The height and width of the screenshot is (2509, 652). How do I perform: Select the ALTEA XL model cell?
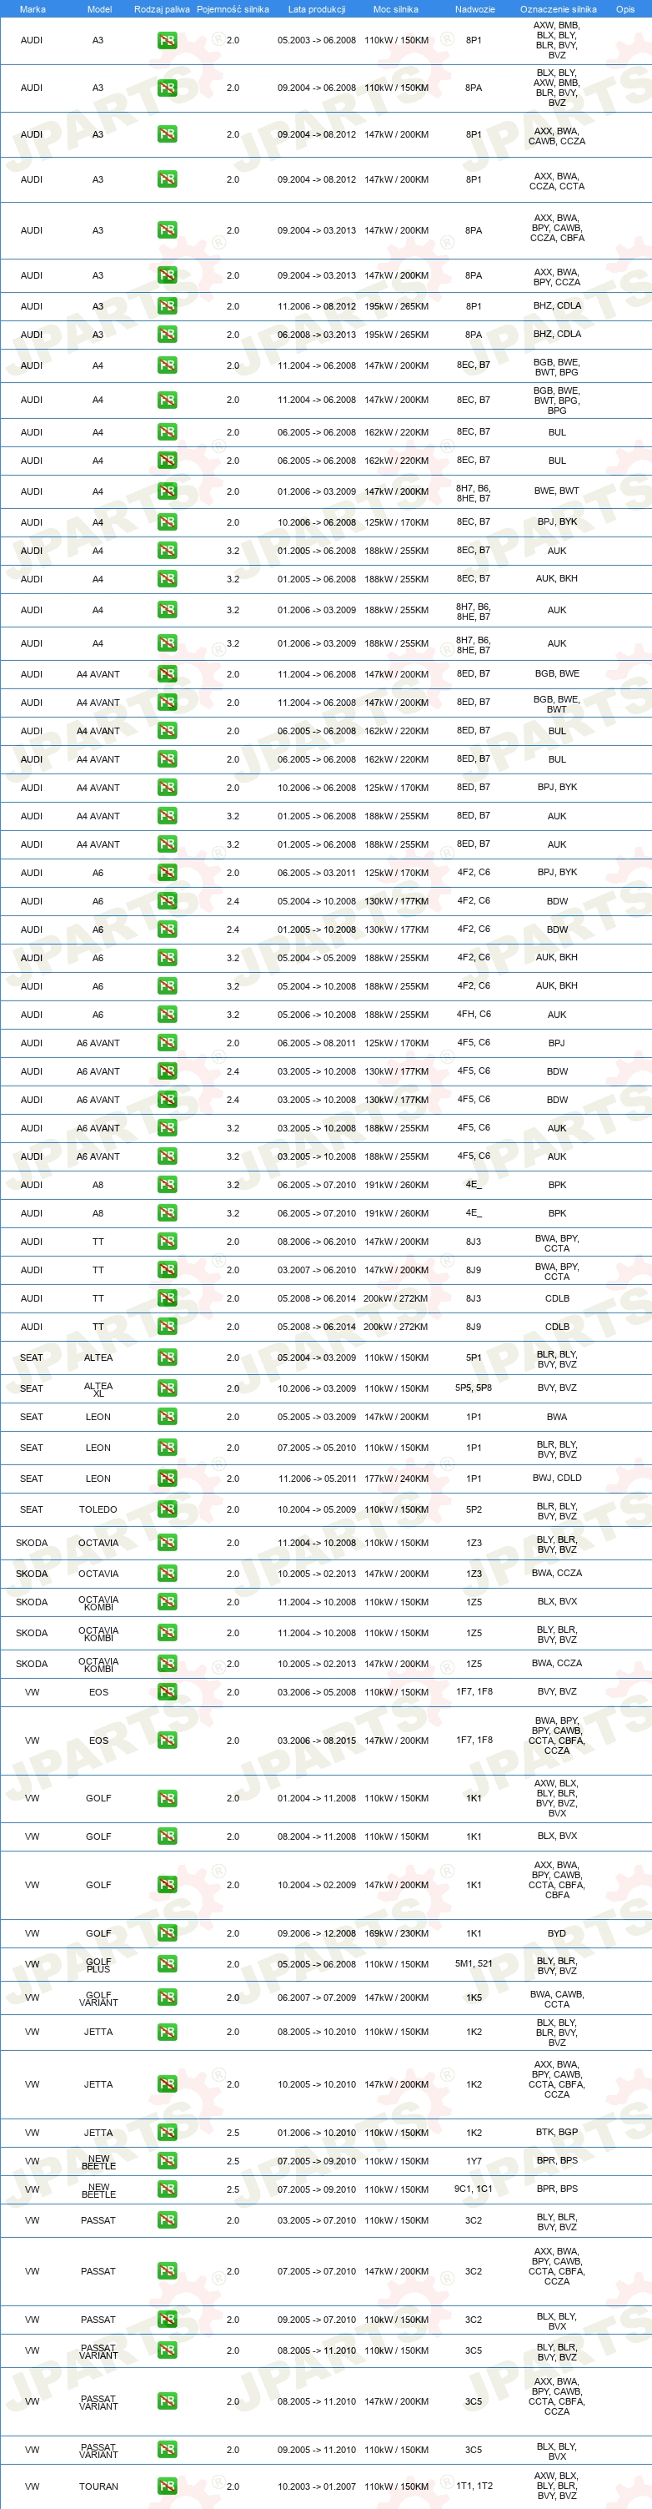[x=98, y=1391]
